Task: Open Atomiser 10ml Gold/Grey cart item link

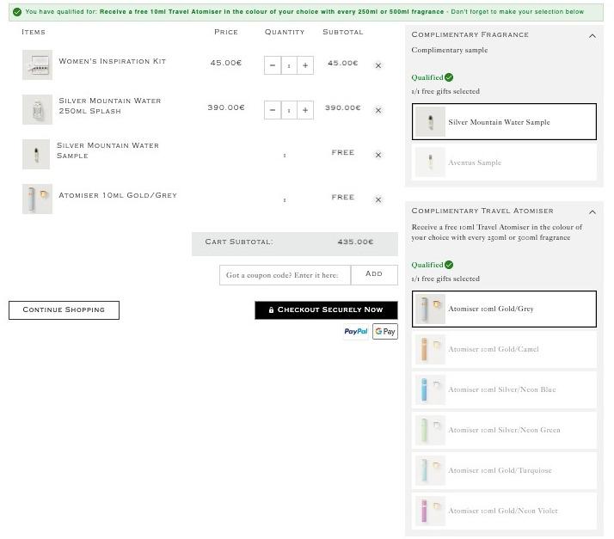Action: [118, 195]
